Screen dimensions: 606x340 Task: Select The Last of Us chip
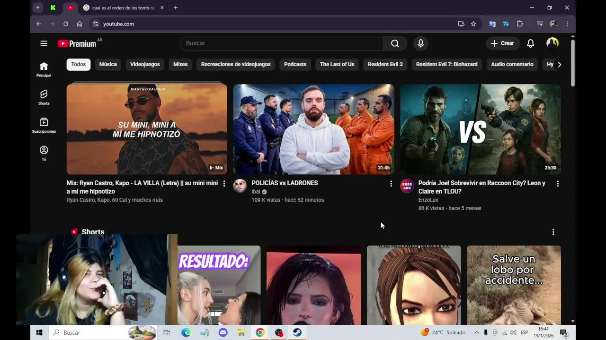[x=337, y=64]
